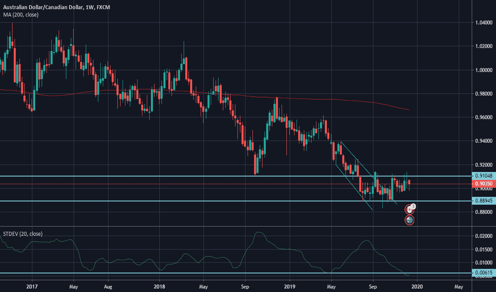
Task: Click the 1.00000 level on the price scale
Action: (x=483, y=70)
